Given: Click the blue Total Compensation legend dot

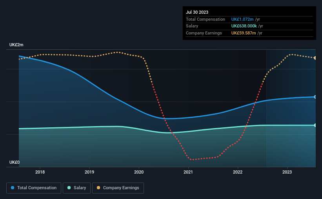Looking at the screenshot, I should (13, 188).
